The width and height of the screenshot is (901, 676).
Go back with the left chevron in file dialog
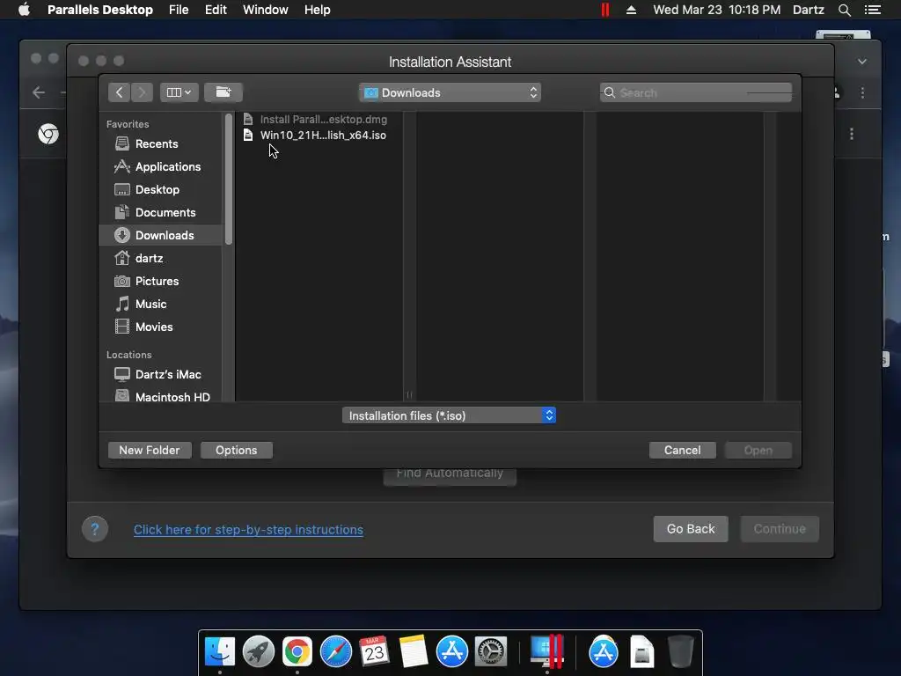point(119,92)
